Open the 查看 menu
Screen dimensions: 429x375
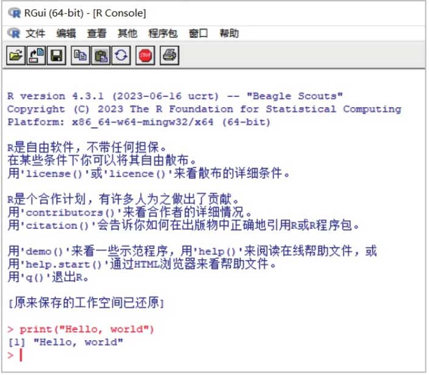tap(97, 33)
